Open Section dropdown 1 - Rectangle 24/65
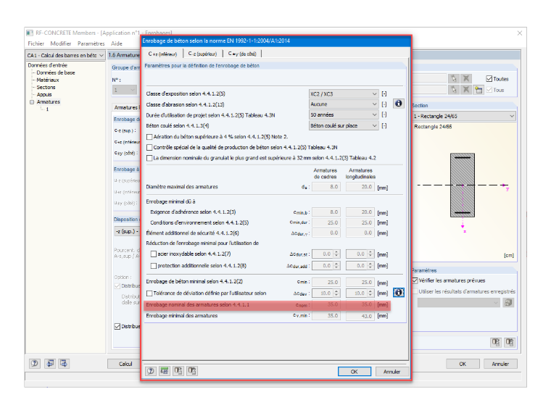 [x=464, y=116]
